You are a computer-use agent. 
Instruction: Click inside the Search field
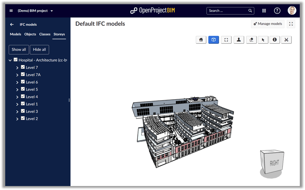coord(227,10)
